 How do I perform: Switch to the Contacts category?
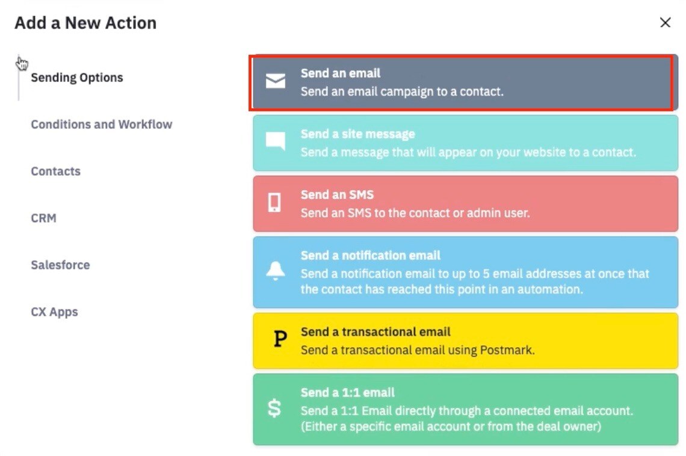pos(55,171)
